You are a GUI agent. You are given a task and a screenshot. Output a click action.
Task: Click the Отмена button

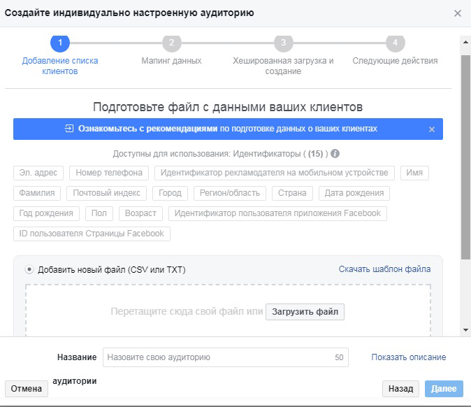click(27, 389)
